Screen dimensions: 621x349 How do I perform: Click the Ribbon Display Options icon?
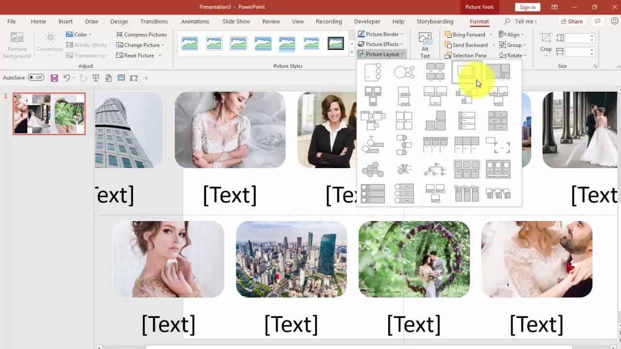(555, 7)
